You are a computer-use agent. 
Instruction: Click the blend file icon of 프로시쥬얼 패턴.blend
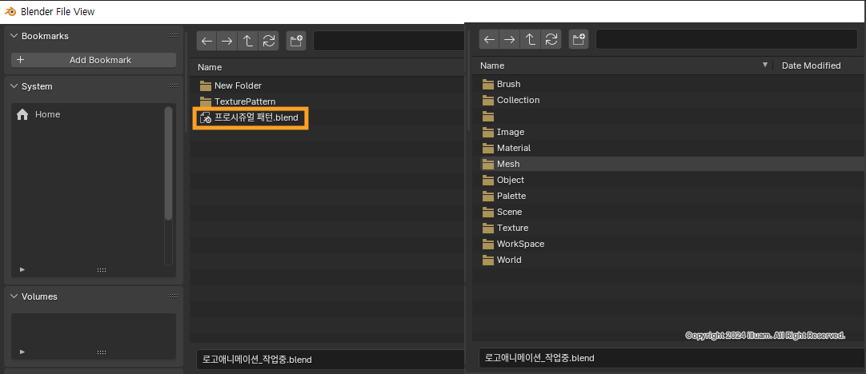coord(206,117)
